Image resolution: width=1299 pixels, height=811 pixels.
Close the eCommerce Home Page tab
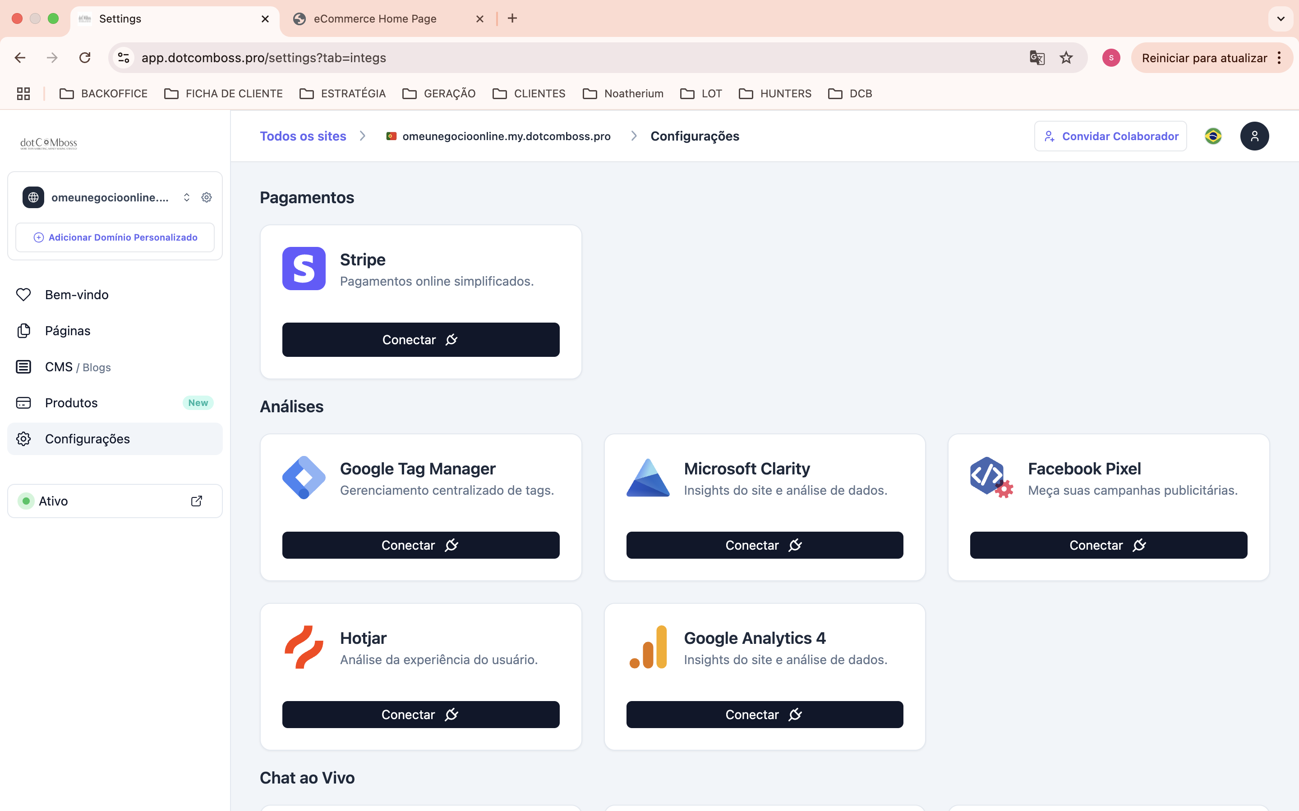[x=480, y=19]
